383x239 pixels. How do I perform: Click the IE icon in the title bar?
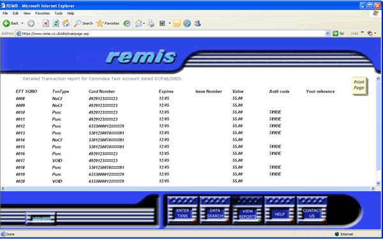[3, 6]
